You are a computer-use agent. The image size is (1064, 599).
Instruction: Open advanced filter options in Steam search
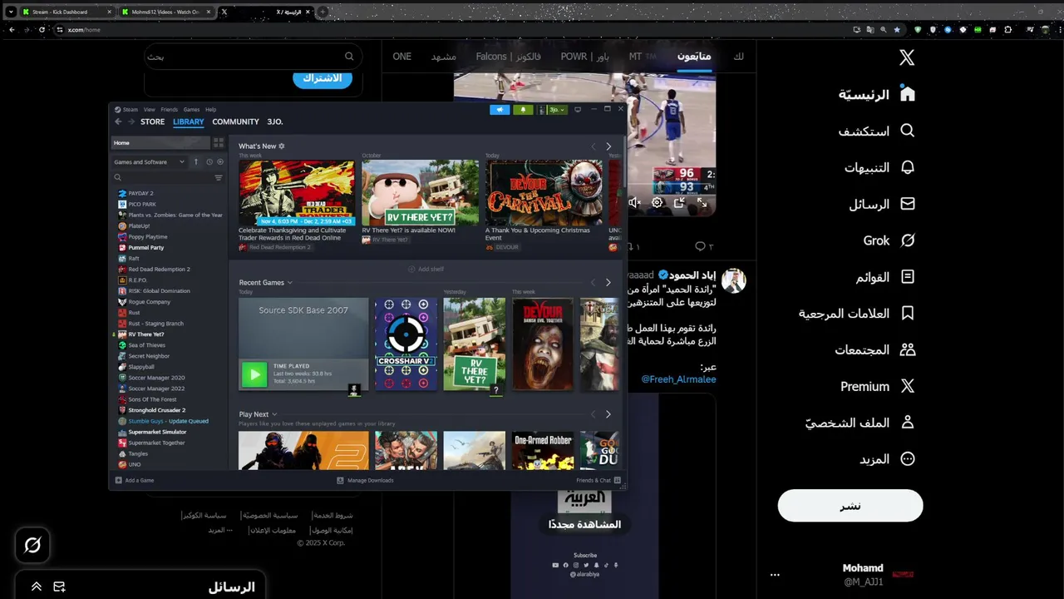coord(219,178)
